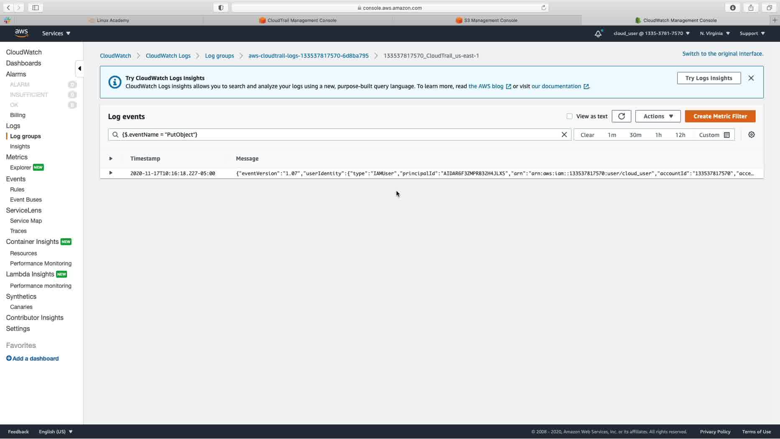Screen dimensions: 780x439
Task: Click the Create Metric Filter button
Action: [x=720, y=116]
